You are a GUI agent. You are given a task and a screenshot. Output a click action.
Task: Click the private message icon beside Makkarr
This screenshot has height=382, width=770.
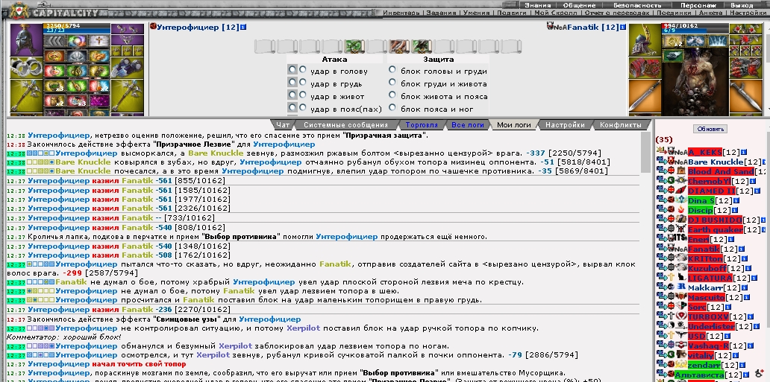coord(661,288)
